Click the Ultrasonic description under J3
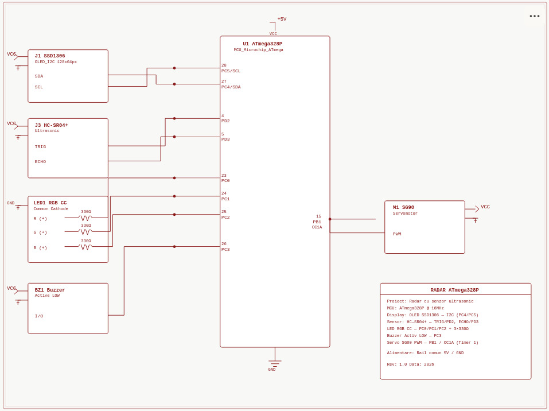The height and width of the screenshot is (411, 549). (47, 131)
